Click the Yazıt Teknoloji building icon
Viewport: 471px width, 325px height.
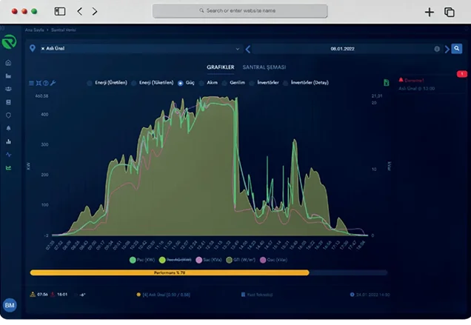click(243, 295)
